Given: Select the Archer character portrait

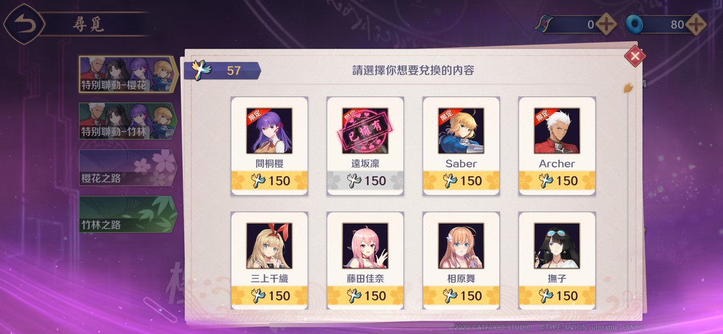Looking at the screenshot, I should [x=557, y=131].
